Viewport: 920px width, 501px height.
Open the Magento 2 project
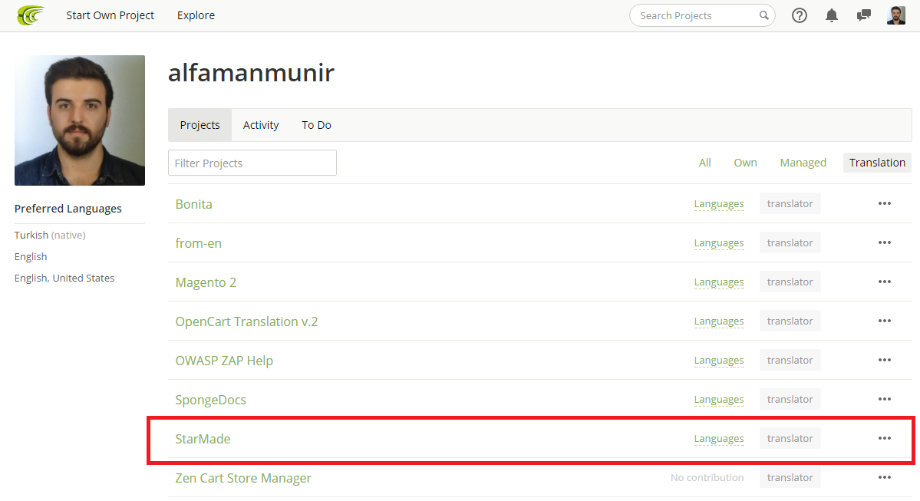206,283
